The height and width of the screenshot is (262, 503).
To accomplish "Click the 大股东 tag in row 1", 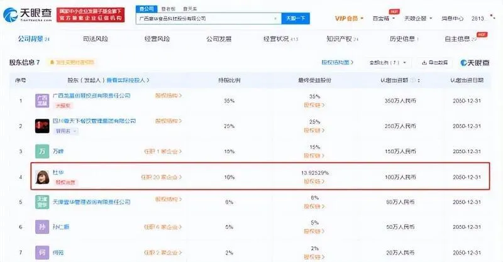I will coord(64,106).
